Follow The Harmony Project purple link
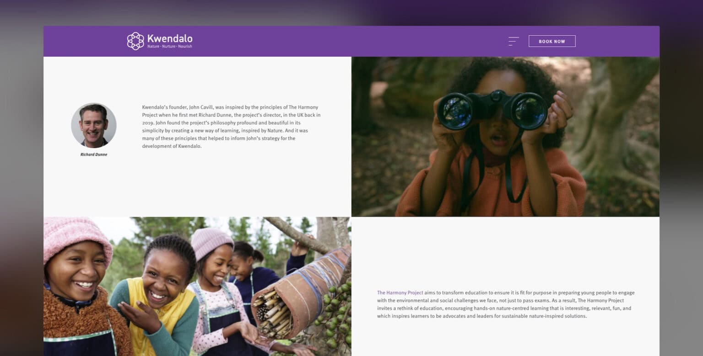 (400, 292)
